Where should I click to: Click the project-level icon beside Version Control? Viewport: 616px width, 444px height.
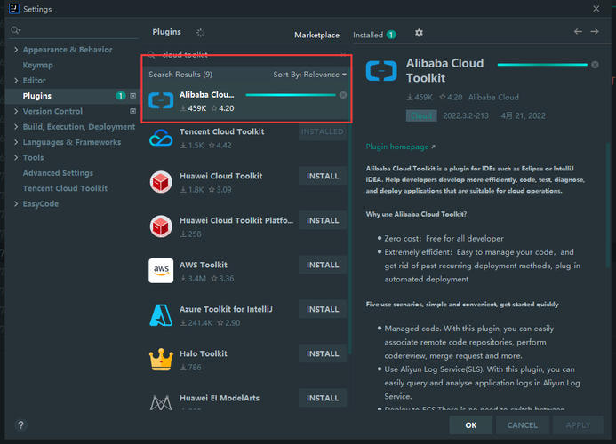[x=132, y=111]
